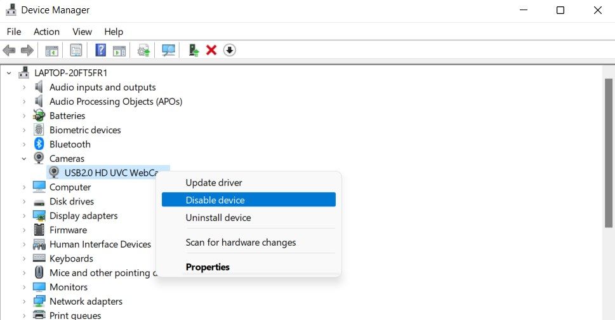Open the View menu
This screenshot has height=320, width=615.
click(82, 32)
